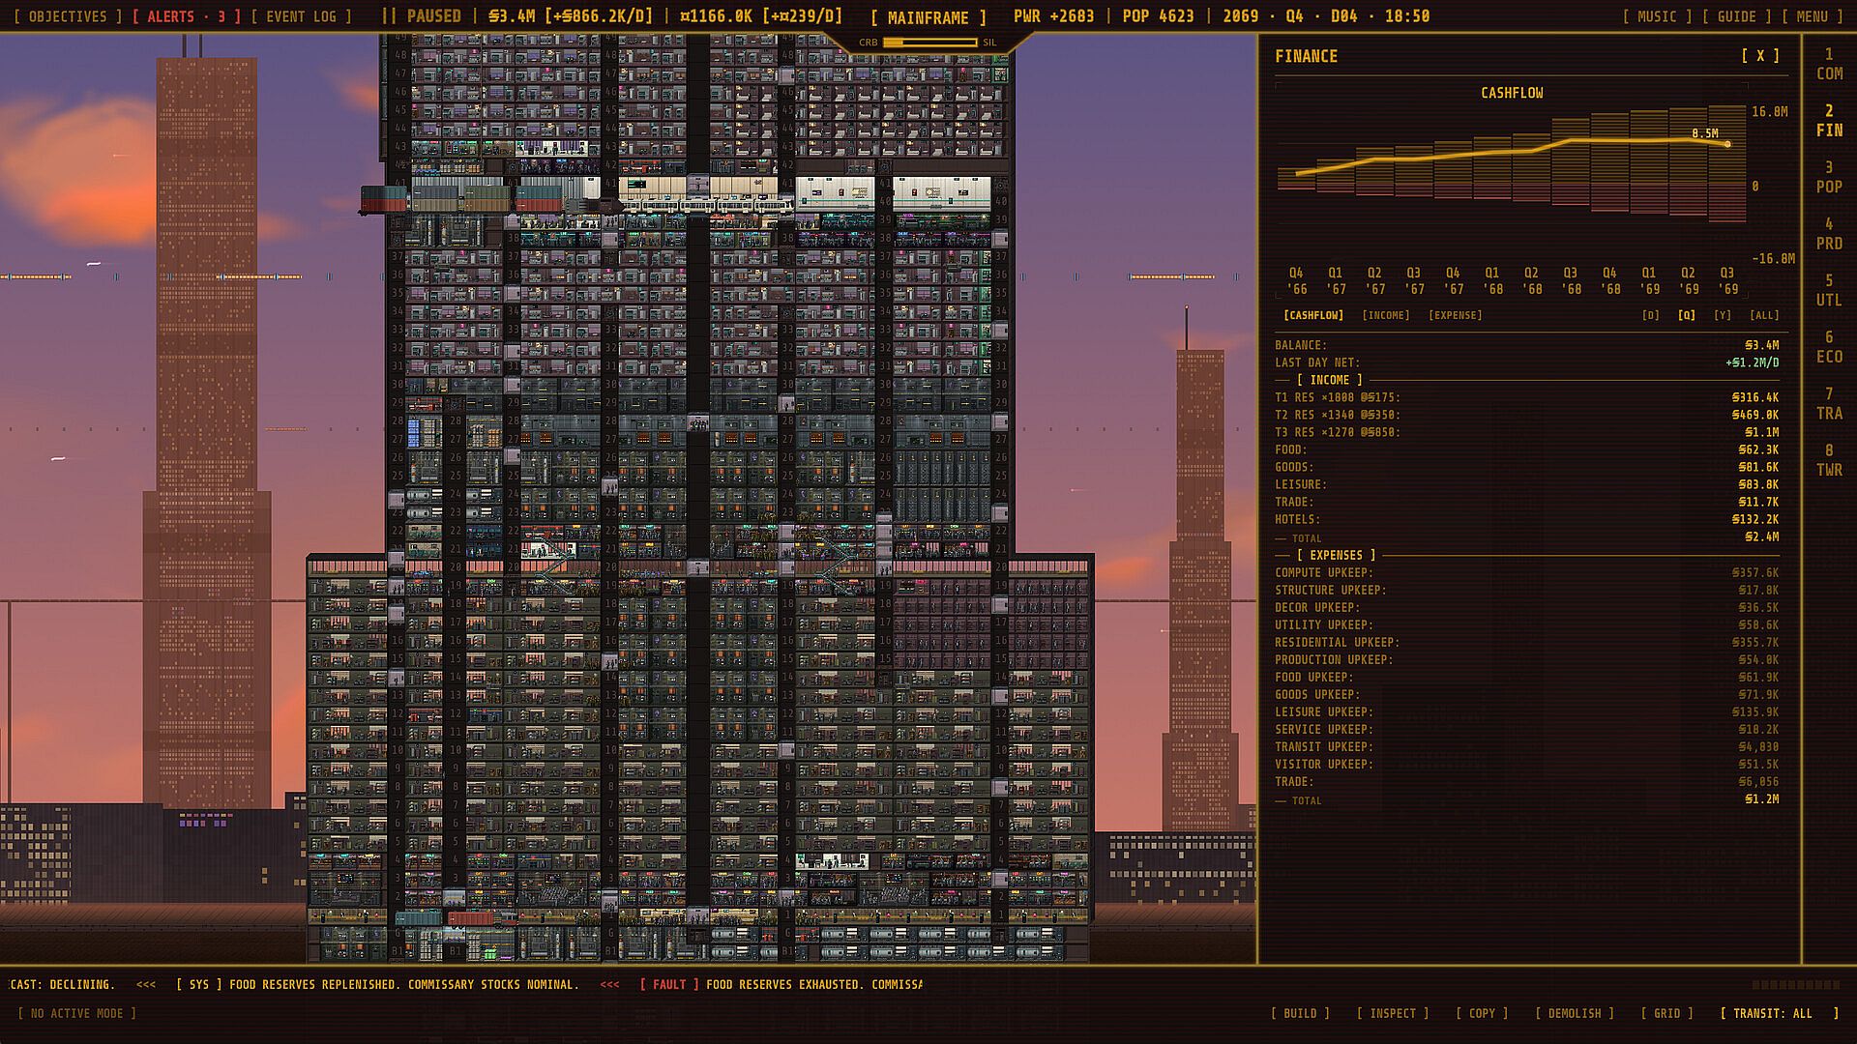1857x1044 pixels.
Task: Switch to the PRD side tab
Action: click(x=1829, y=234)
